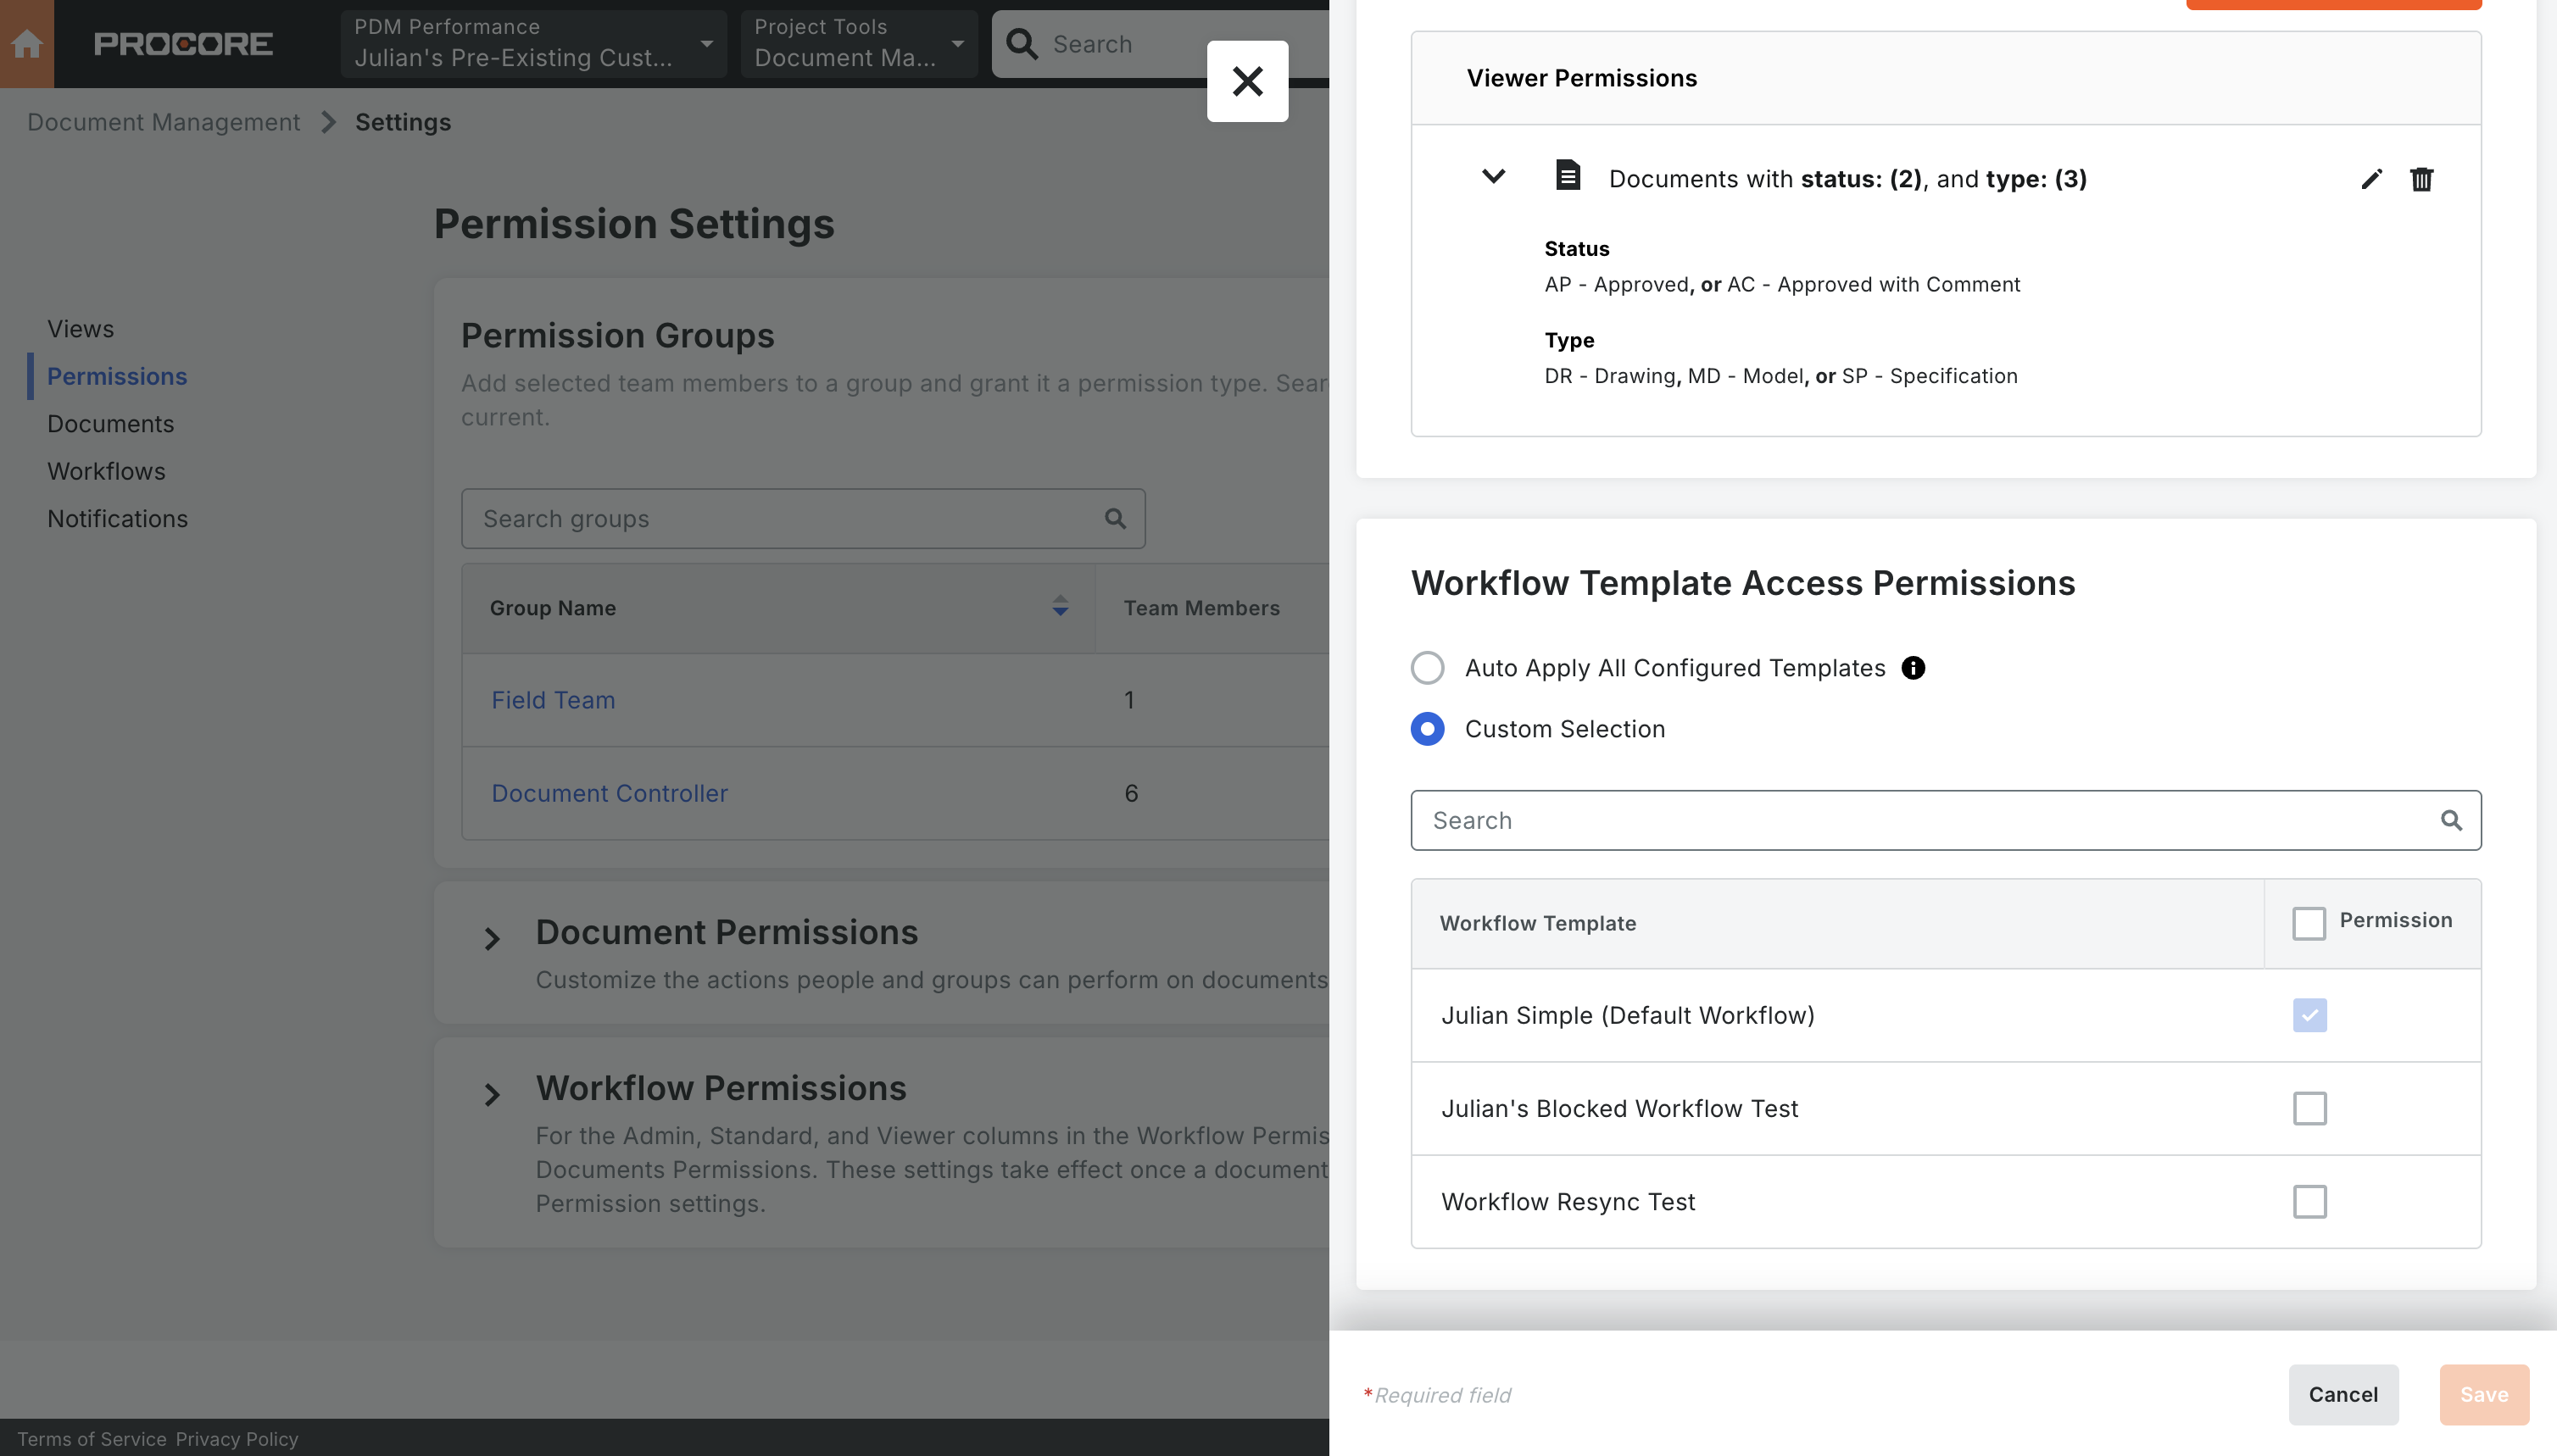The height and width of the screenshot is (1456, 2557).
Task: Go to Notifications settings in sidebar
Action: (x=117, y=518)
